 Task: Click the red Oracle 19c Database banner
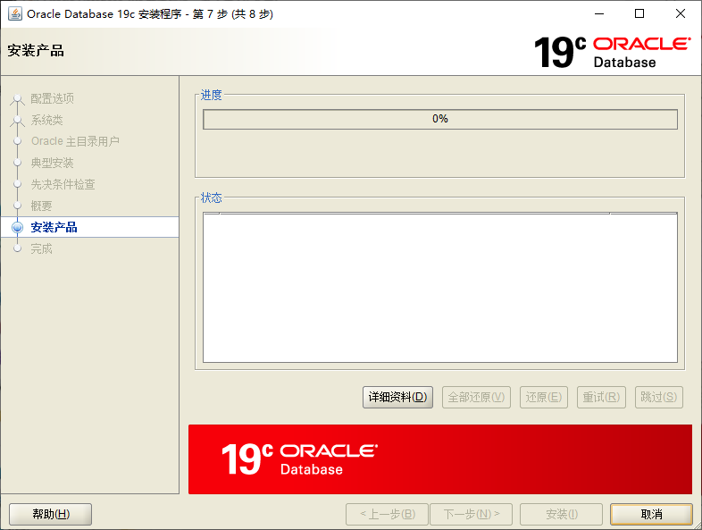click(440, 459)
